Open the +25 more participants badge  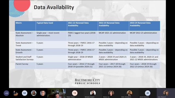6,93
